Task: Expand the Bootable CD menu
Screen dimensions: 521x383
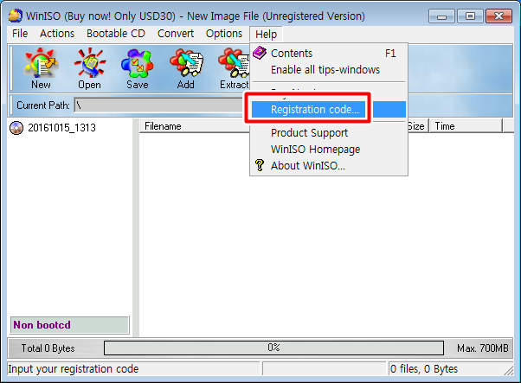Action: (116, 34)
